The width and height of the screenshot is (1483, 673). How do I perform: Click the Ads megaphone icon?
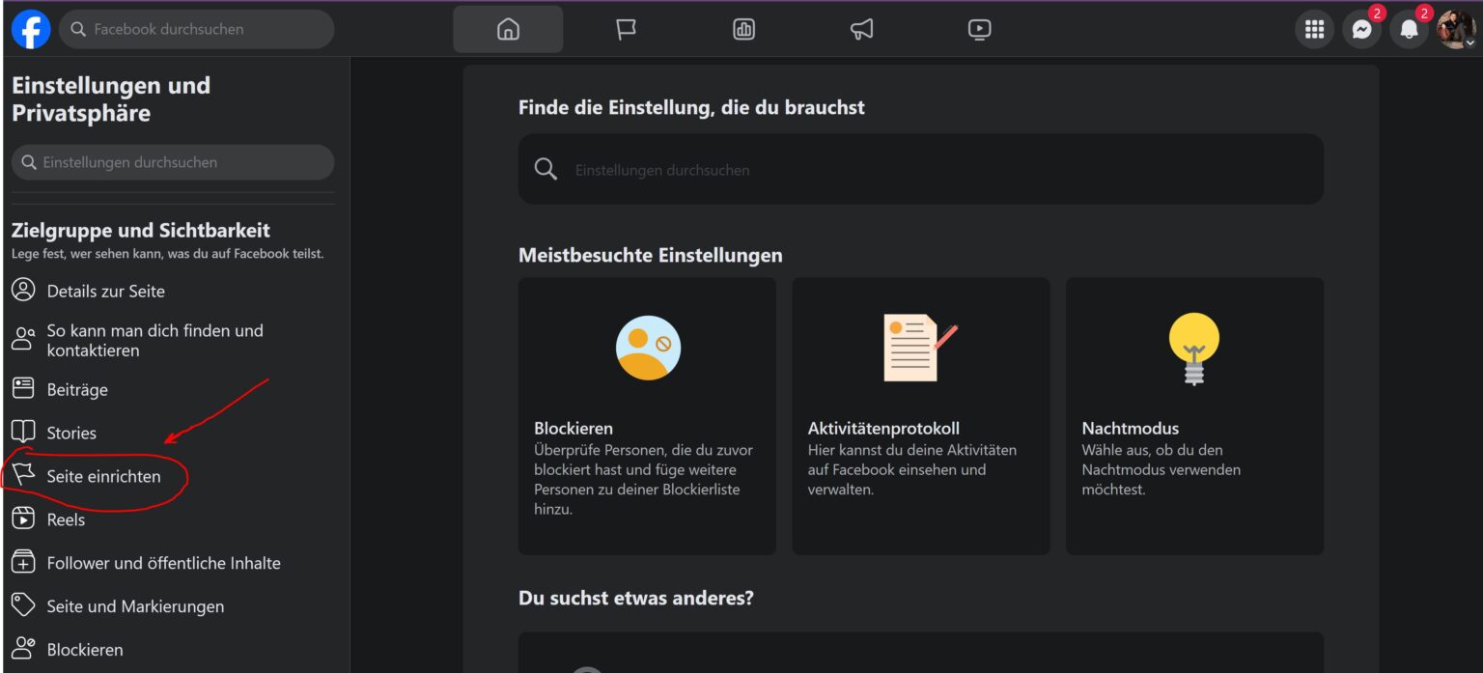[x=861, y=29]
